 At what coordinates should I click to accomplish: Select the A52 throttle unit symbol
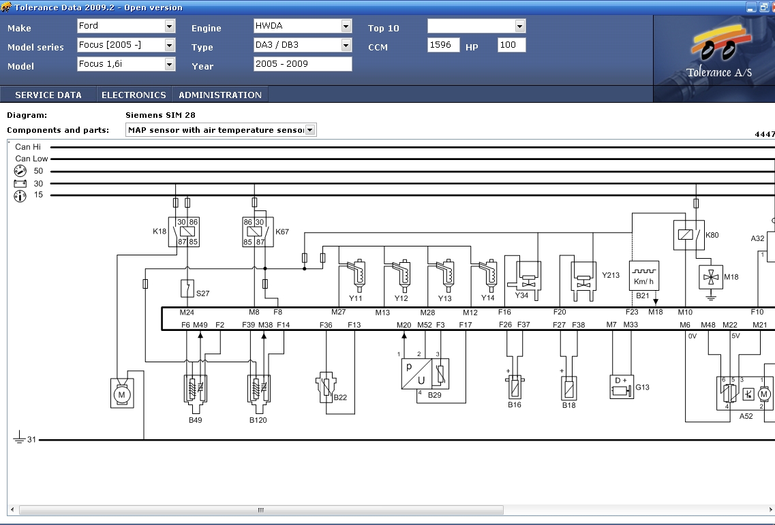pyautogui.click(x=745, y=393)
